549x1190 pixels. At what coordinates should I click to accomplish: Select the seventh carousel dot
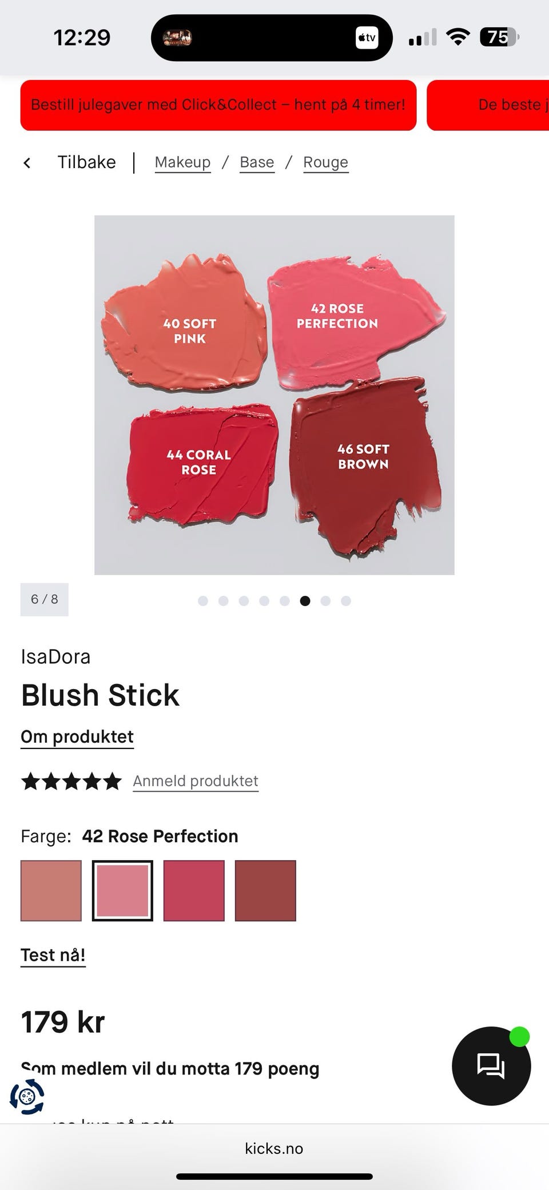[x=325, y=600]
